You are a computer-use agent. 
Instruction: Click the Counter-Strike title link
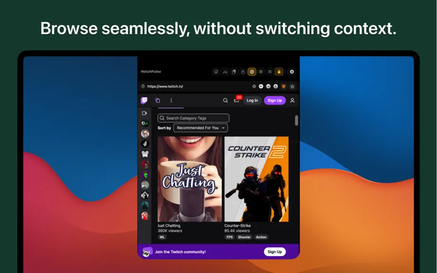(x=237, y=226)
